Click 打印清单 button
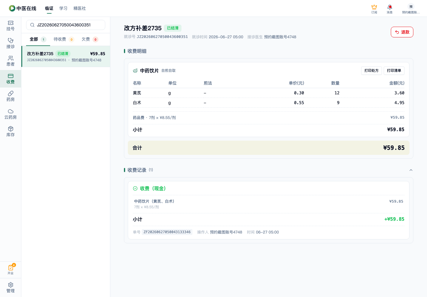Screen dimensions: 427x297 click(x=394, y=71)
